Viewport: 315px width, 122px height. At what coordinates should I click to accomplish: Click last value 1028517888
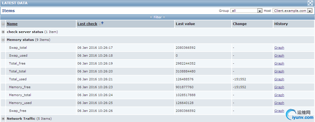185,95
